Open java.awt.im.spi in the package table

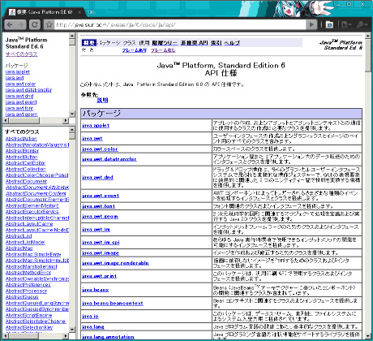coord(101,243)
